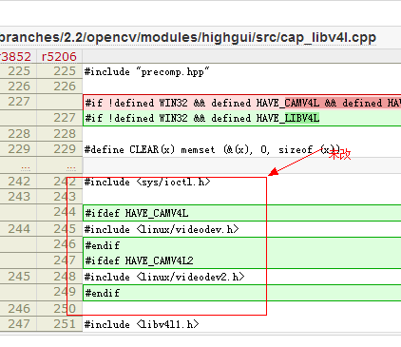Click old line number 245
The height and width of the screenshot is (347, 401).
(19, 277)
